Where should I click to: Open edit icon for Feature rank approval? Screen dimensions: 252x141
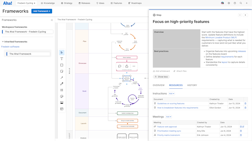click(x=243, y=127)
